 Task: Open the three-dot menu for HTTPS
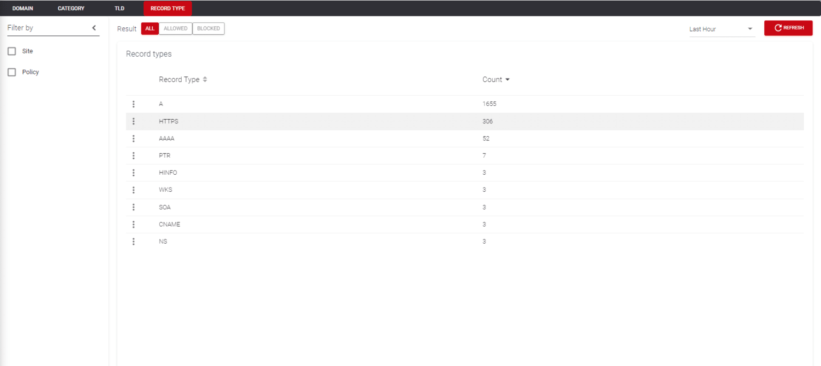(x=134, y=121)
